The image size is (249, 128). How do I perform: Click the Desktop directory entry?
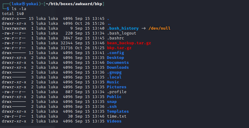115,58
